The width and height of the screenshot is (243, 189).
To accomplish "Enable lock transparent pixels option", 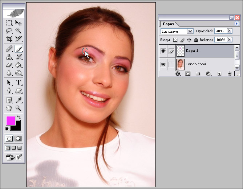I will pos(175,40).
